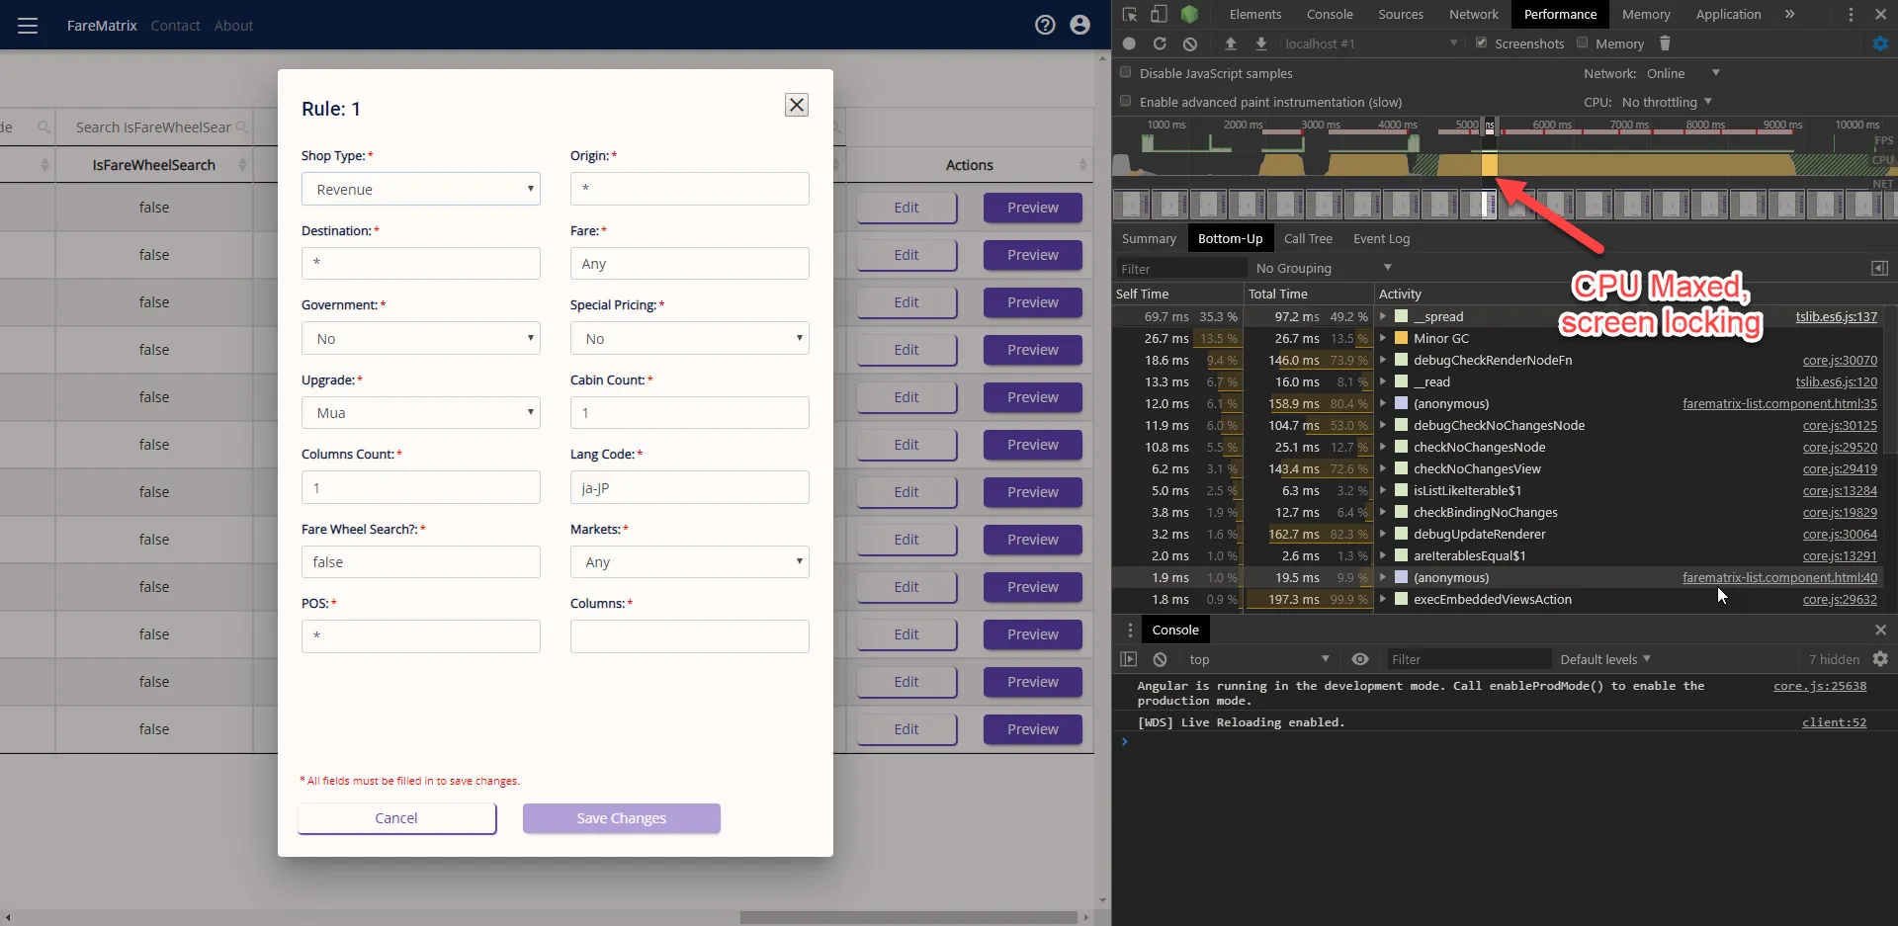Close the Console drawer
This screenshot has height=926, width=1898.
1880,630
